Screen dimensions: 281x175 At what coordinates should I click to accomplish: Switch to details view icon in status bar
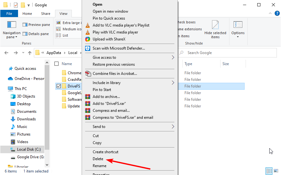pyautogui.click(x=269, y=171)
